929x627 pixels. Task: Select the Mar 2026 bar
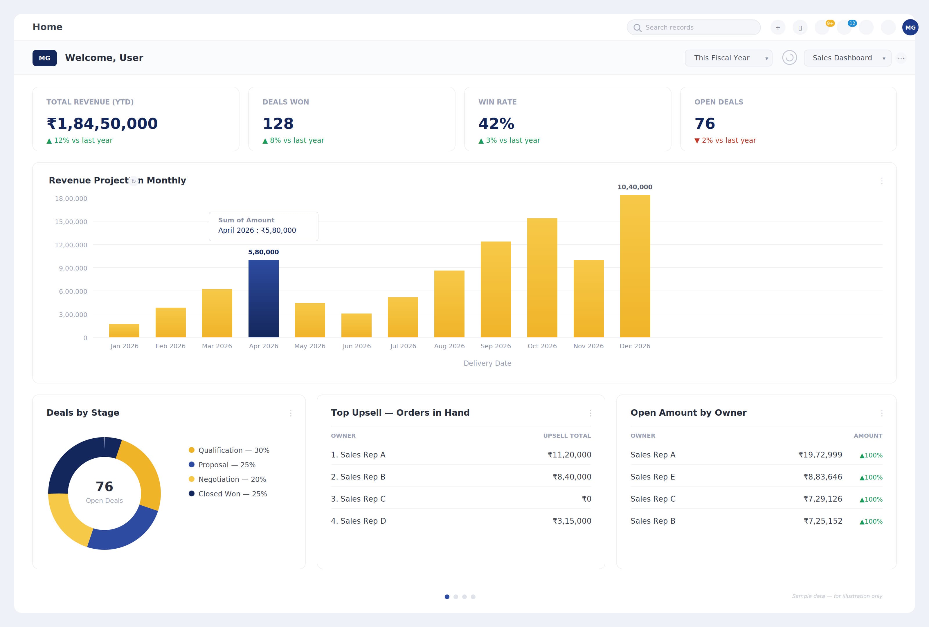[217, 313]
